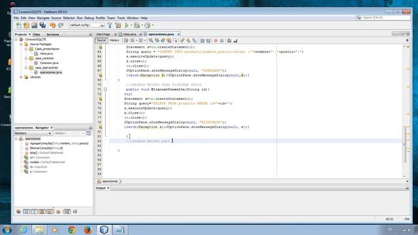Collapse the ConexionSQLITE project node
This screenshot has width=418, height=235.
[16, 39]
